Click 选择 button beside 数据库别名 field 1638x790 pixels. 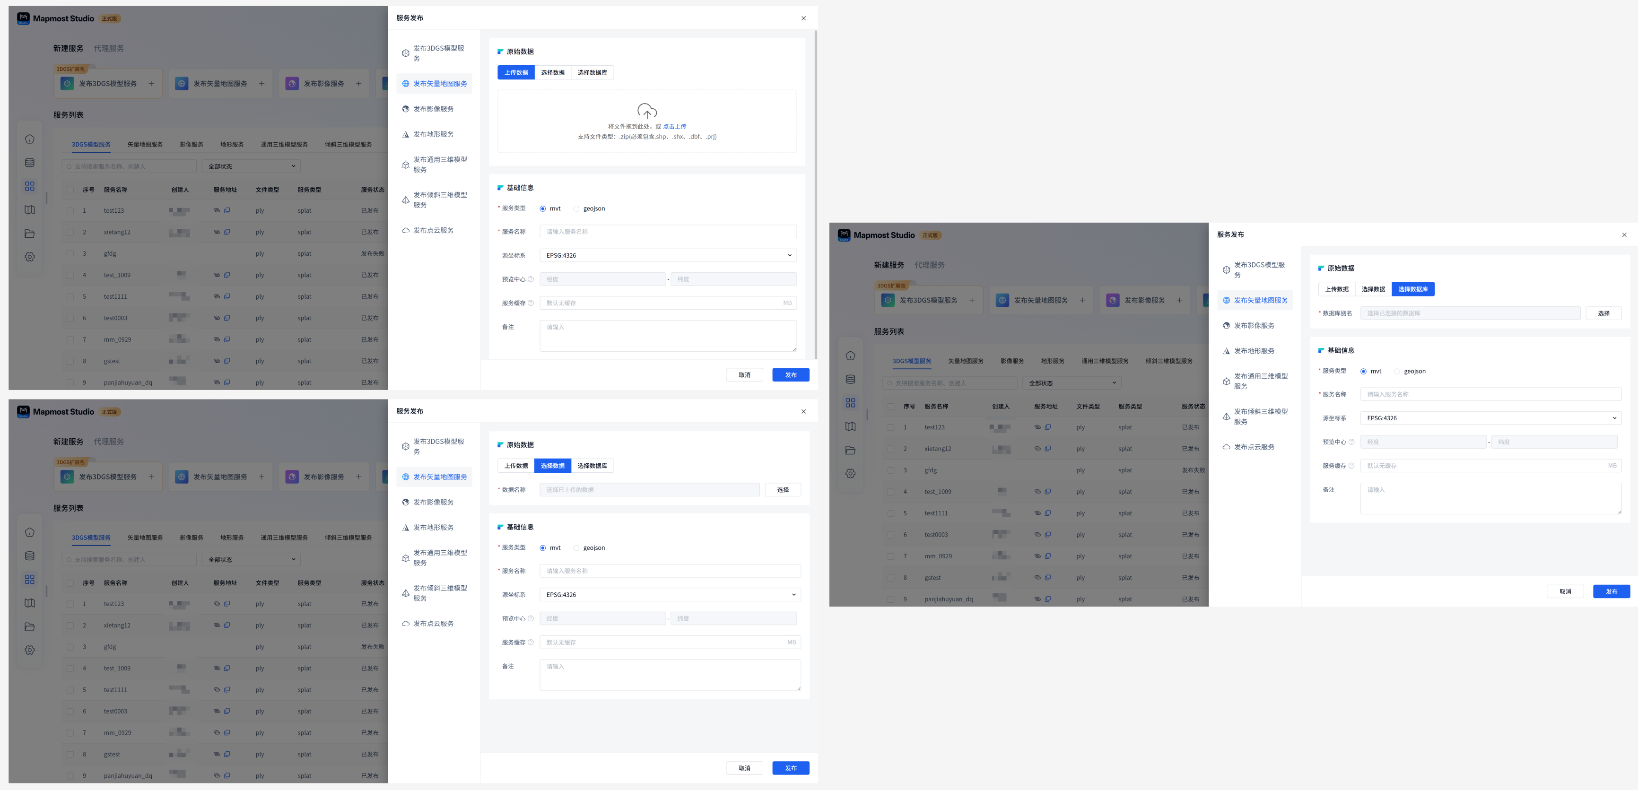pyautogui.click(x=1603, y=313)
